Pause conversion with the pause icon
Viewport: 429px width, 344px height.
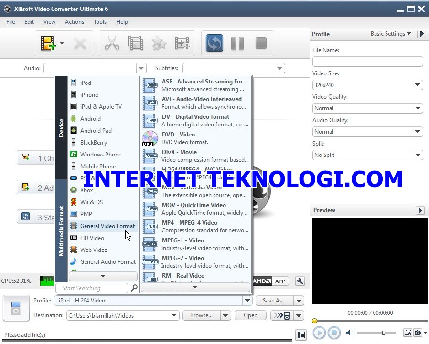tap(237, 43)
